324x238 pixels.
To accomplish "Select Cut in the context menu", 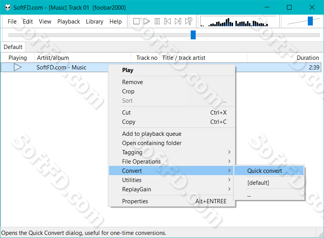I will (172, 113).
